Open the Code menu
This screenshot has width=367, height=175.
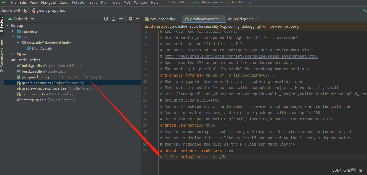[x=64, y=3]
